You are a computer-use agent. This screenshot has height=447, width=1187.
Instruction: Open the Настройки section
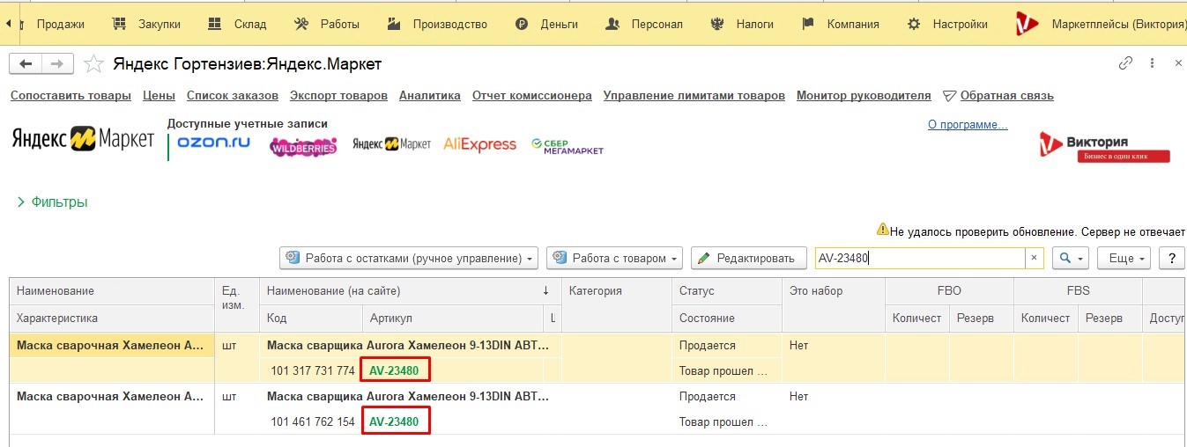click(x=947, y=24)
